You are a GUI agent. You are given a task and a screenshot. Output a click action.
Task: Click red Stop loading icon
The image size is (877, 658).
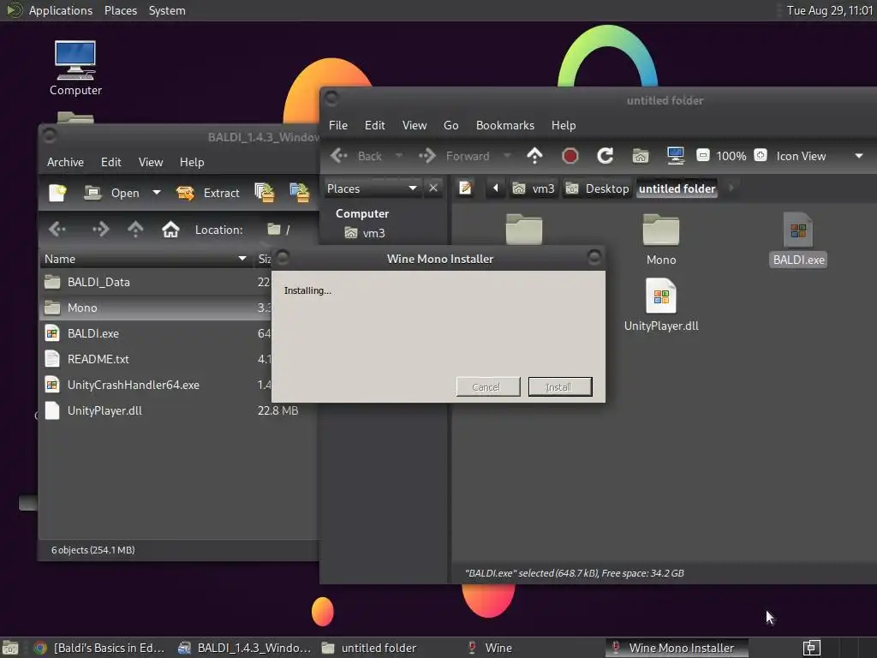pos(570,156)
